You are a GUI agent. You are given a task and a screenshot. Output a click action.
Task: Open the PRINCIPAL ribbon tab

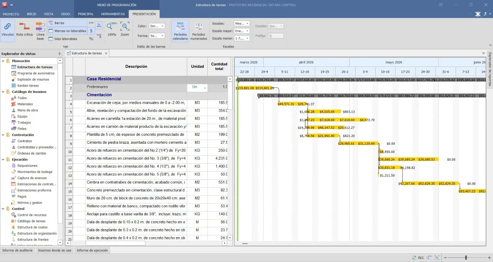(86, 14)
